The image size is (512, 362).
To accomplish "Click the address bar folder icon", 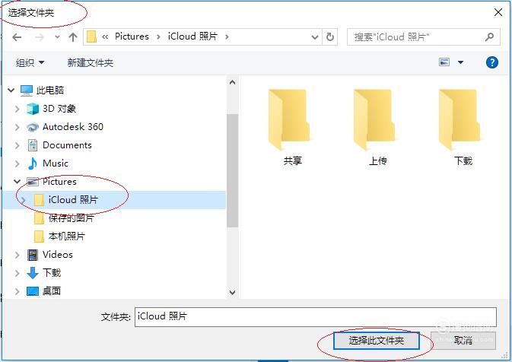I will pyautogui.click(x=91, y=37).
